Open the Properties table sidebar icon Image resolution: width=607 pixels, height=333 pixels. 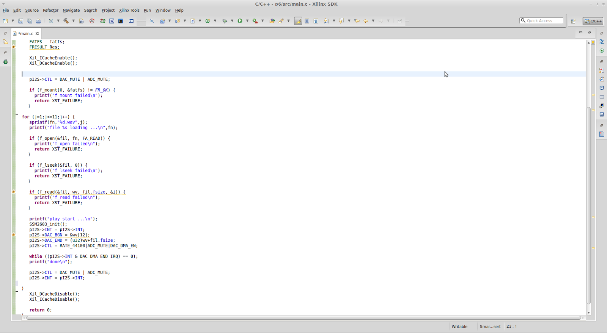pyautogui.click(x=602, y=97)
